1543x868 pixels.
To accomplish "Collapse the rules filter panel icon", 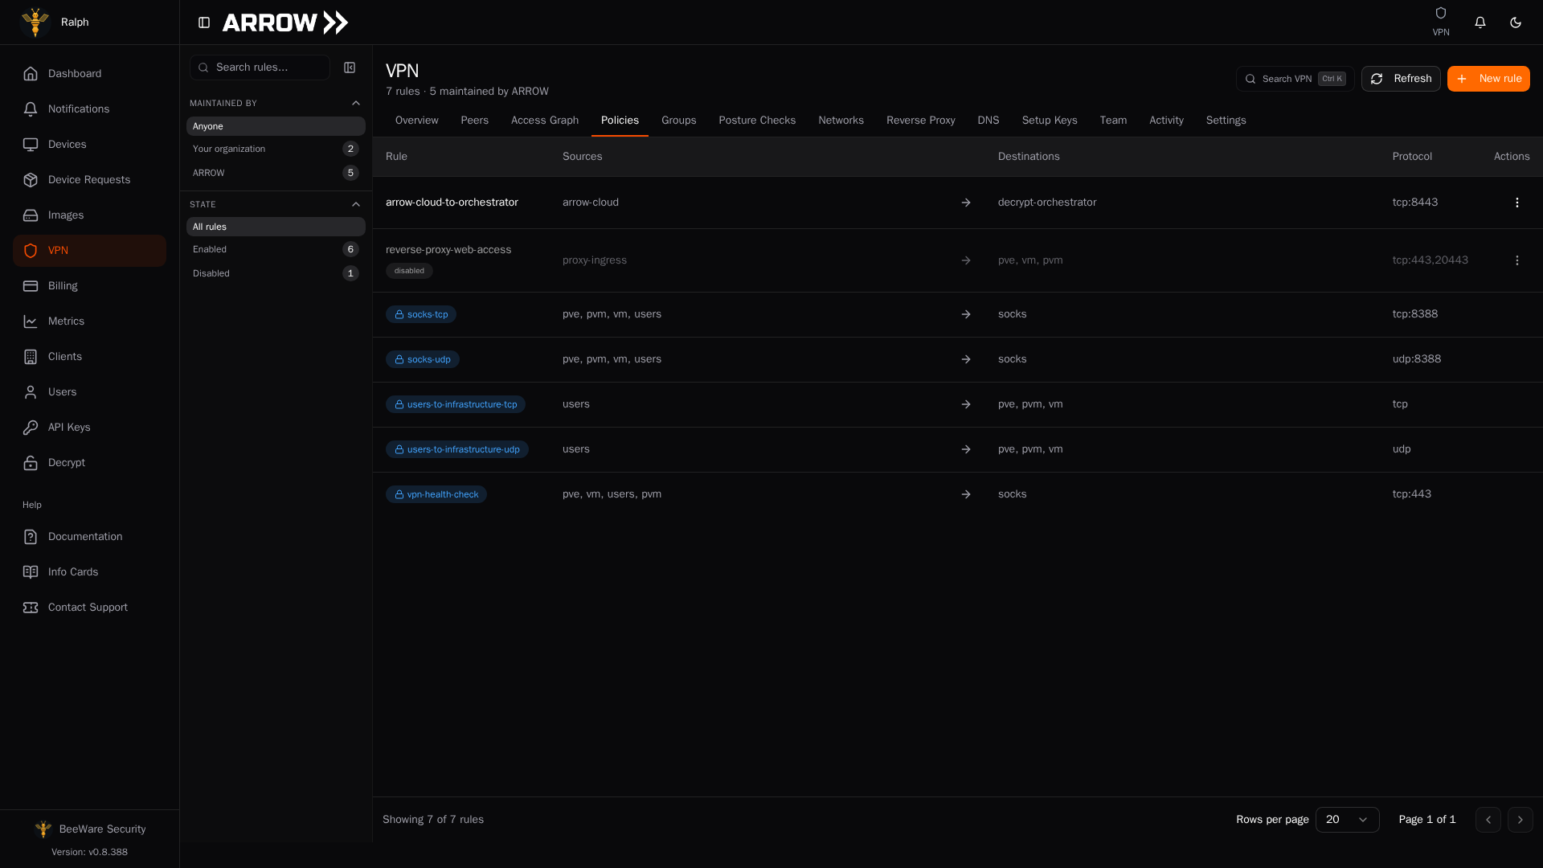I will coord(350,68).
